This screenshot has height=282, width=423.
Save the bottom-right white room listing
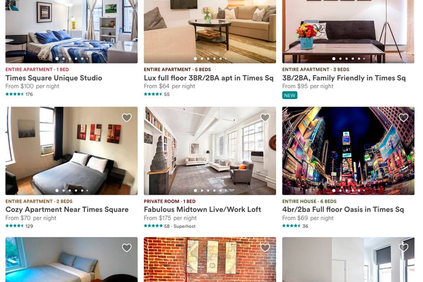click(404, 248)
